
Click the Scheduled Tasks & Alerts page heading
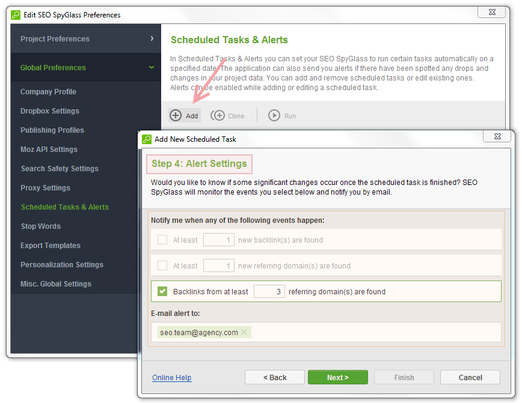click(x=229, y=40)
